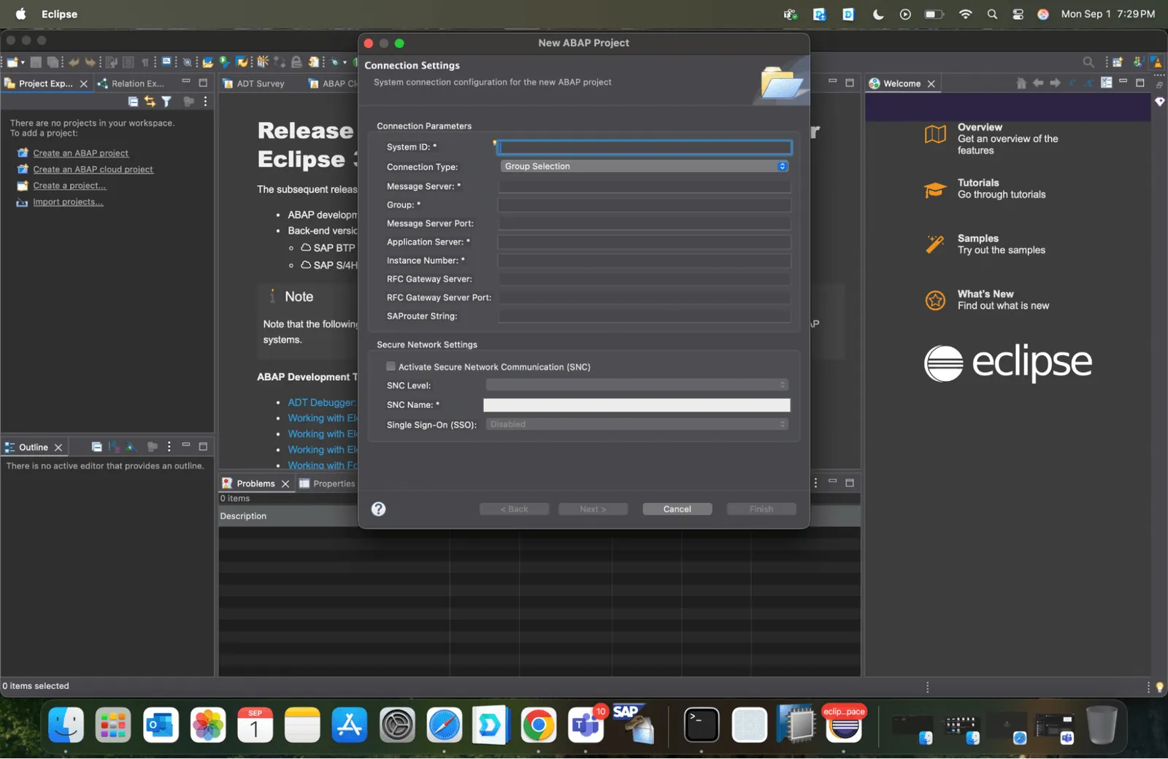The image size is (1168, 759).
Task: Open Google Chrome from the dock
Action: click(539, 725)
